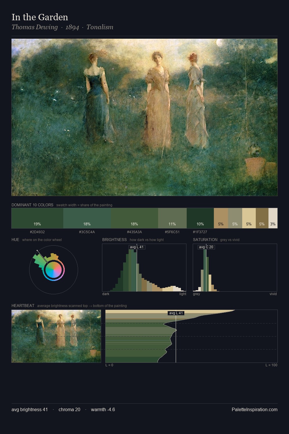The height and width of the screenshot is (434, 289).
Task: Click the hex code #2D4932
Action: 37,232
